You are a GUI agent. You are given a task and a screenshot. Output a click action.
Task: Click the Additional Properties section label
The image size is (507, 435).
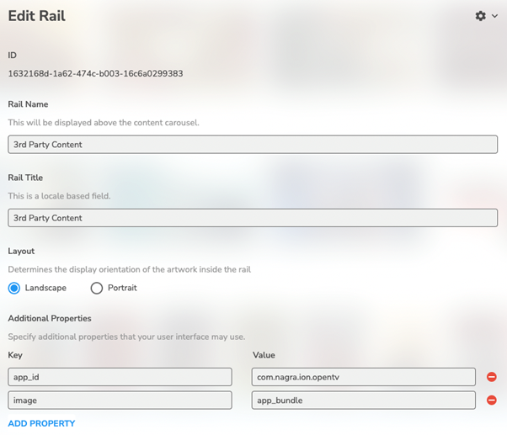[50, 319]
